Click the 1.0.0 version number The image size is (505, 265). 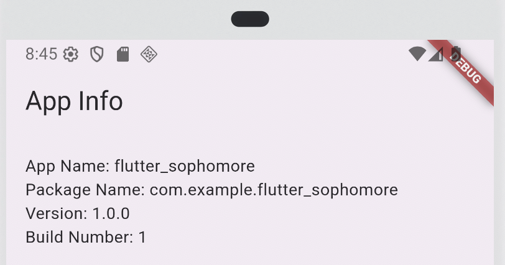coord(111,213)
